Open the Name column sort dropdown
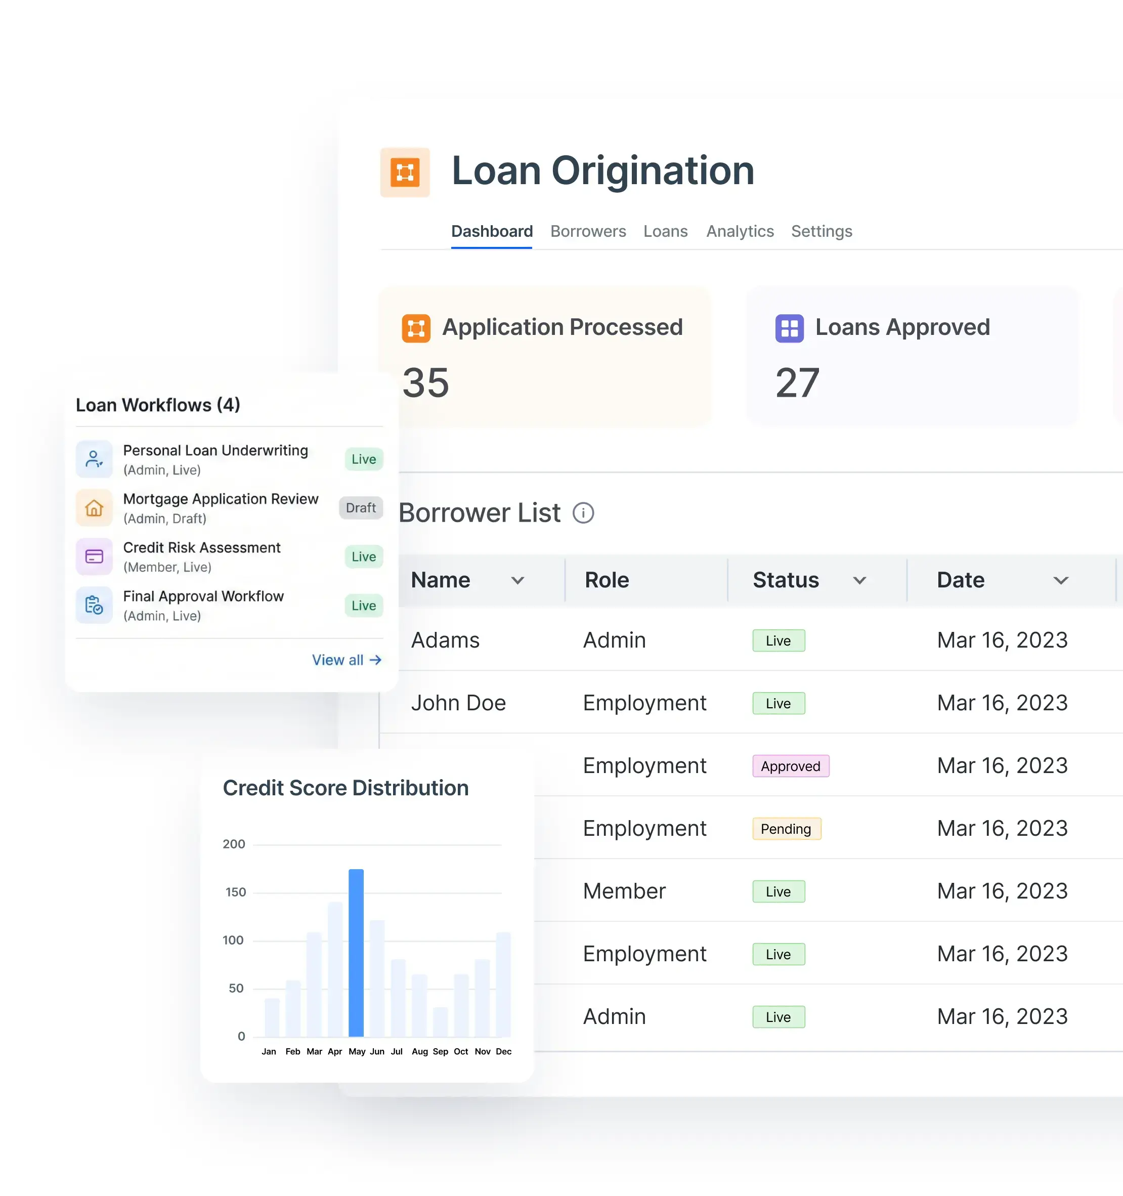 [x=519, y=580]
